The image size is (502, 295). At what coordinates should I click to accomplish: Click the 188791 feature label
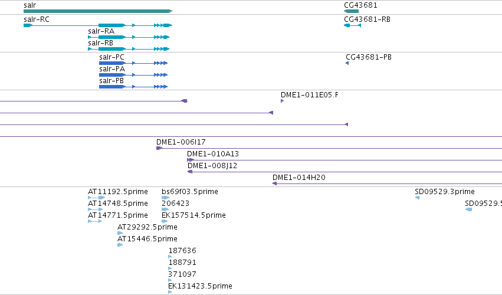click(x=182, y=263)
